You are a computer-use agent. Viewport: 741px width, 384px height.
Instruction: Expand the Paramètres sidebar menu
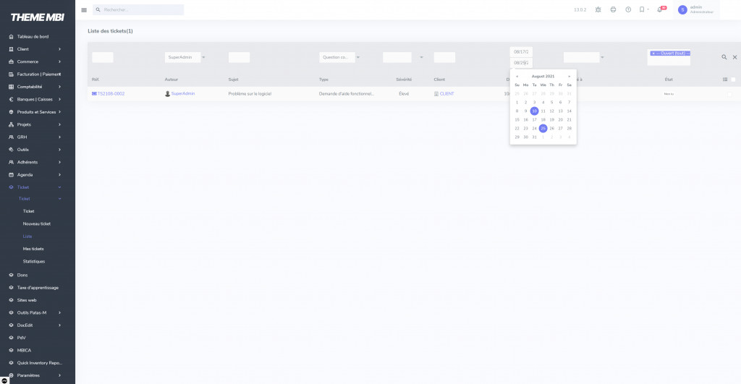click(x=59, y=375)
